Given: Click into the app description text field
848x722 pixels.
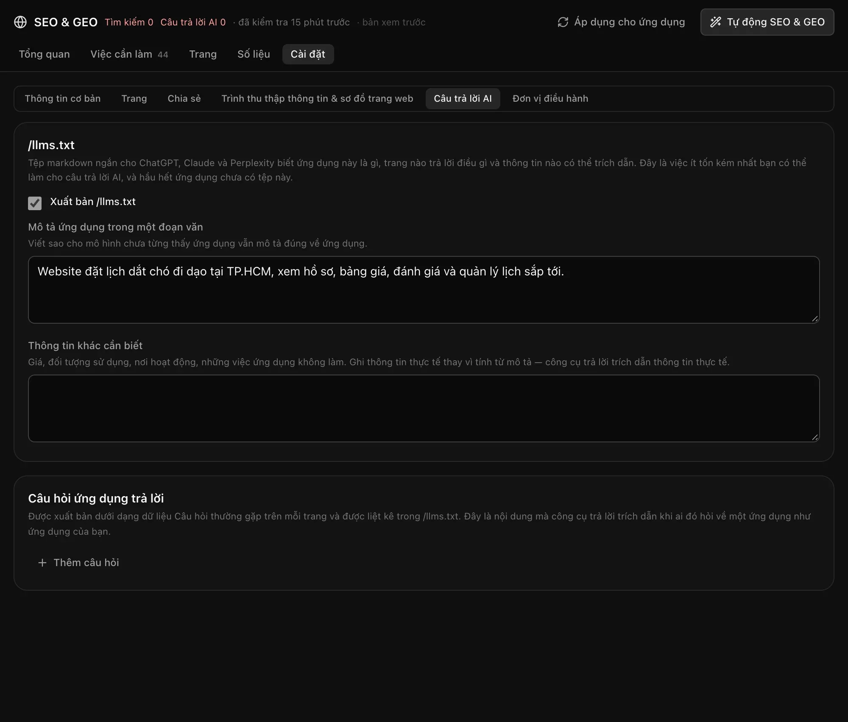Looking at the screenshot, I should coord(424,290).
